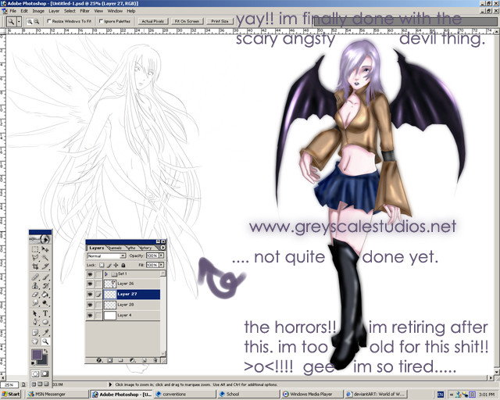Toggle Lock transparent pixels
500x400 pixels.
102,265
